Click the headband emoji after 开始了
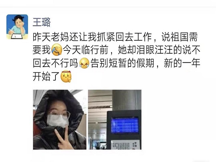 66,76
